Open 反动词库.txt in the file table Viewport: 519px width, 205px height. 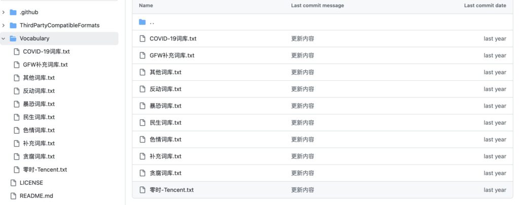click(x=166, y=89)
